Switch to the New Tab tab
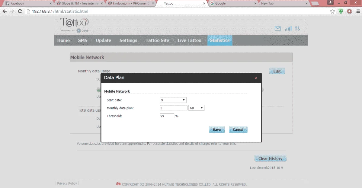Viewport: 362px width, 188px height. tap(284, 3)
